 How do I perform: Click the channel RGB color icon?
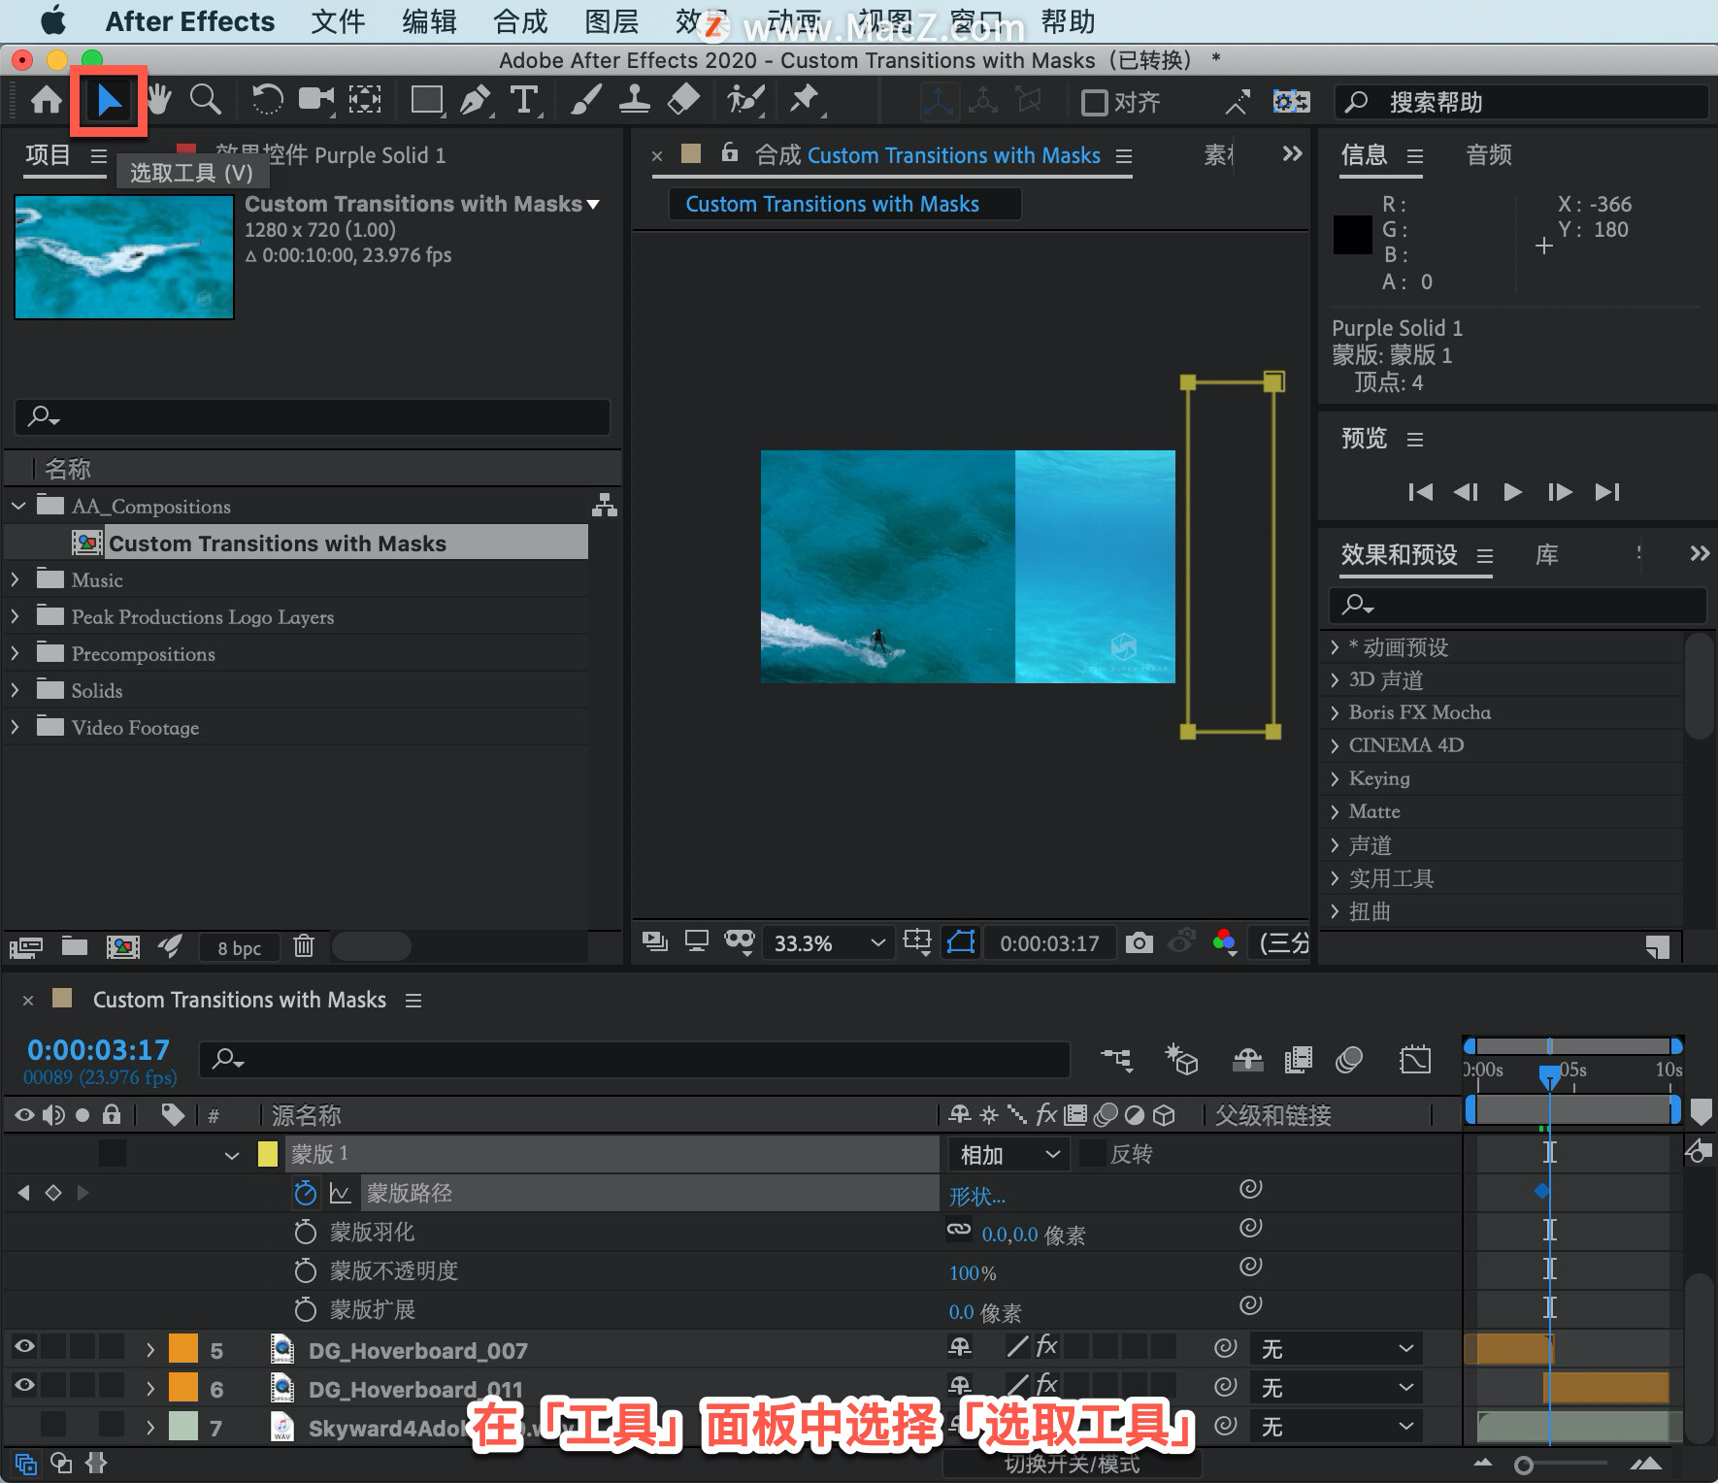point(1224,940)
